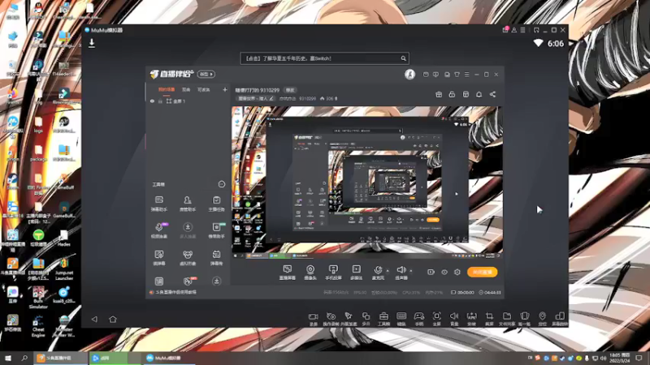Toggle the preview eye icon beside the gear
The image size is (650, 365).
click(x=444, y=272)
